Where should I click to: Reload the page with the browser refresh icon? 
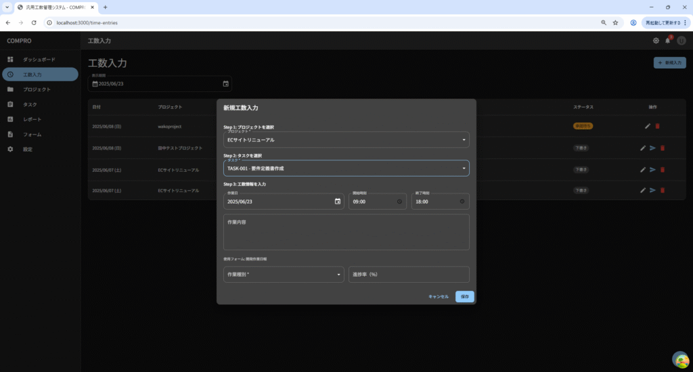pos(34,22)
